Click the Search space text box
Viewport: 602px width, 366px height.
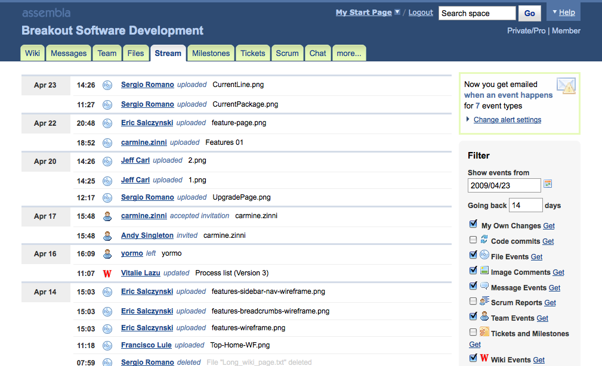click(x=477, y=13)
